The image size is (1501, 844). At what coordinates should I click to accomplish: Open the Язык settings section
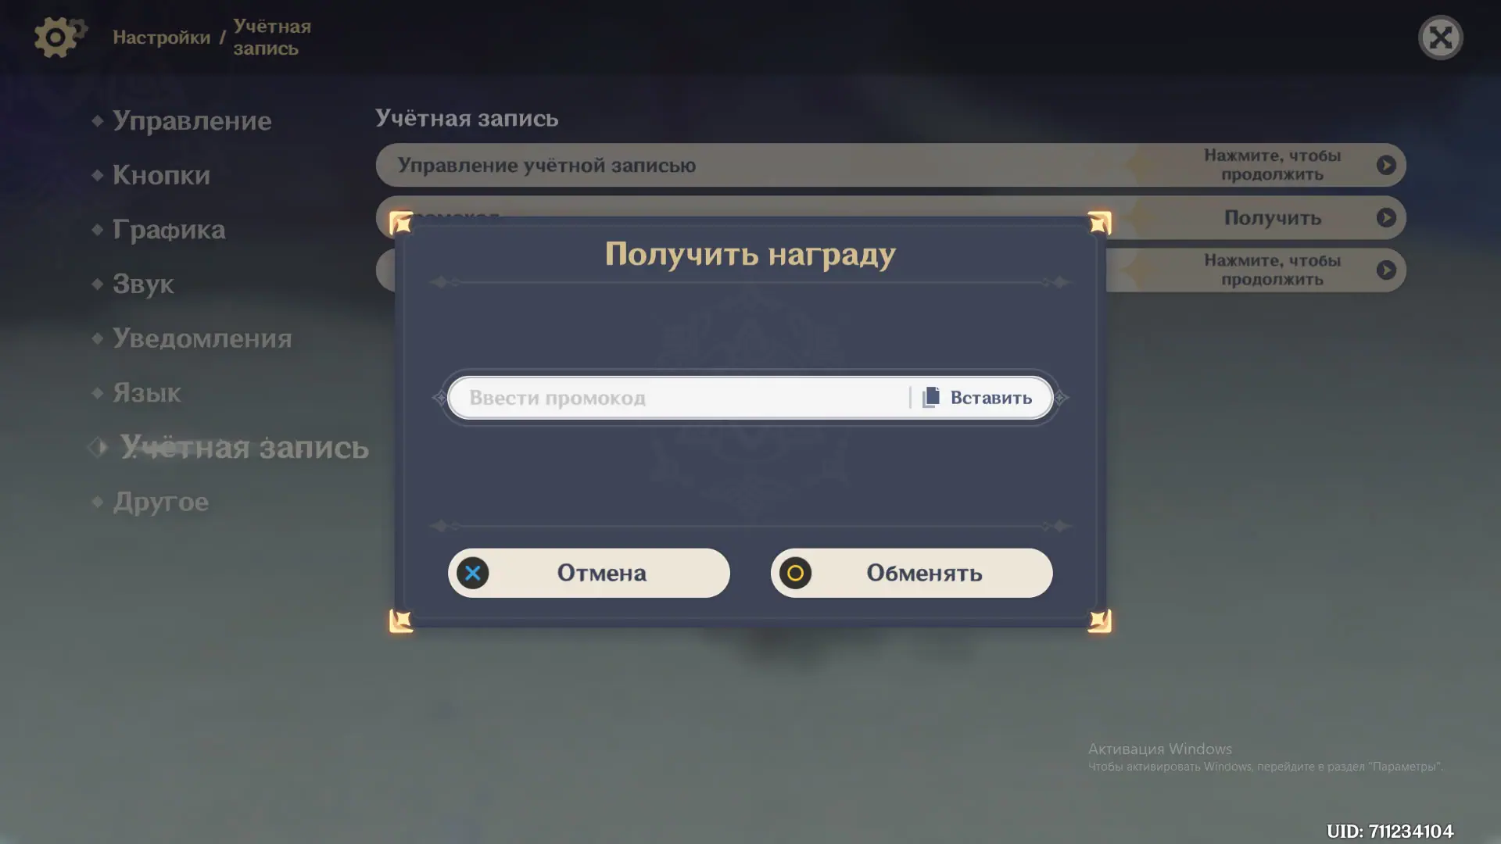pyautogui.click(x=146, y=392)
